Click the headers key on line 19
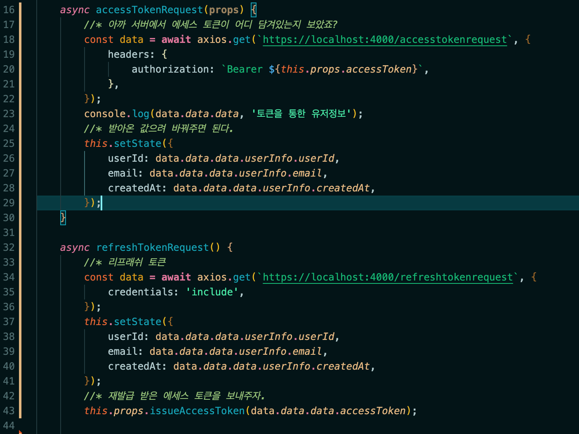The image size is (579, 434). tap(128, 54)
